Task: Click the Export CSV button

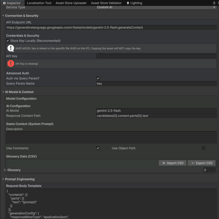Action: (202, 163)
